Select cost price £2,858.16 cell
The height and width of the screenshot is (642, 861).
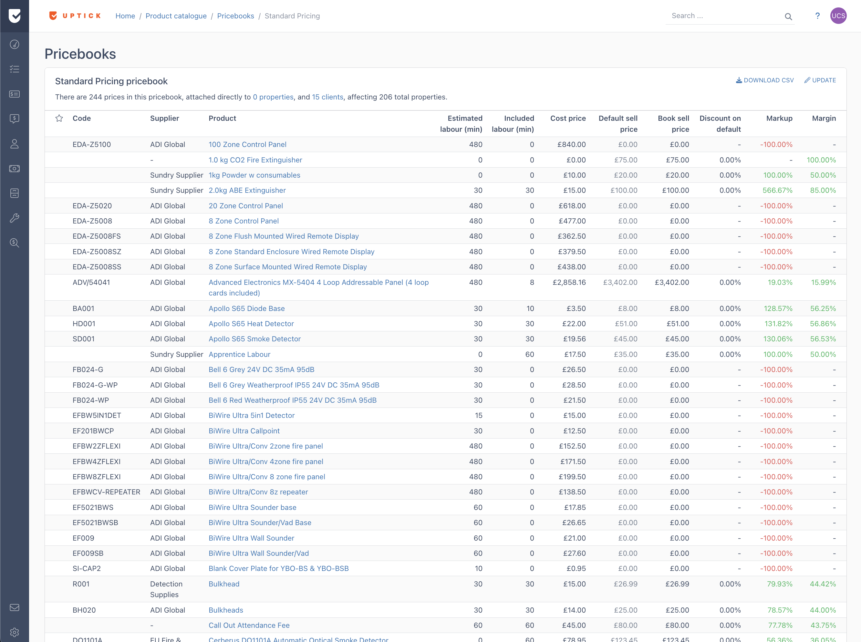pos(569,282)
